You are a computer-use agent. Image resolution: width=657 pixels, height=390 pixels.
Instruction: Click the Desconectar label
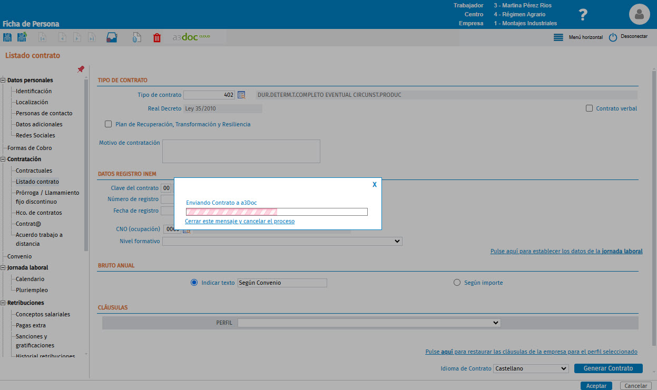(x=634, y=37)
